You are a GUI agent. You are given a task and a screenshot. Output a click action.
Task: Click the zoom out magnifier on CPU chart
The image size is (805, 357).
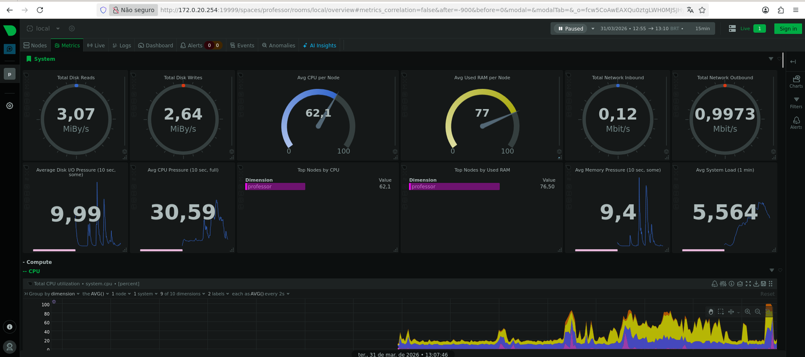pyautogui.click(x=758, y=312)
